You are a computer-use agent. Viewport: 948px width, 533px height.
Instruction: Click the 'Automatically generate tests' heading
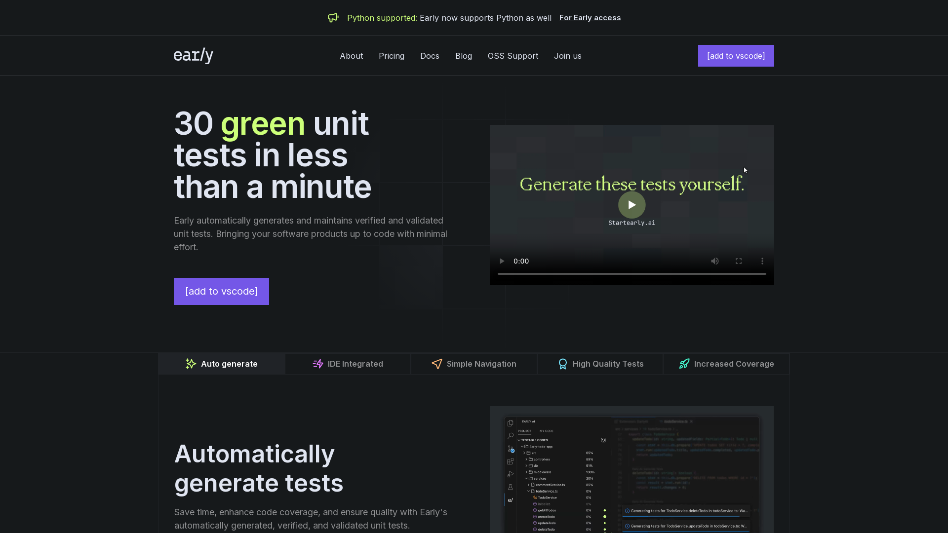[259, 468]
